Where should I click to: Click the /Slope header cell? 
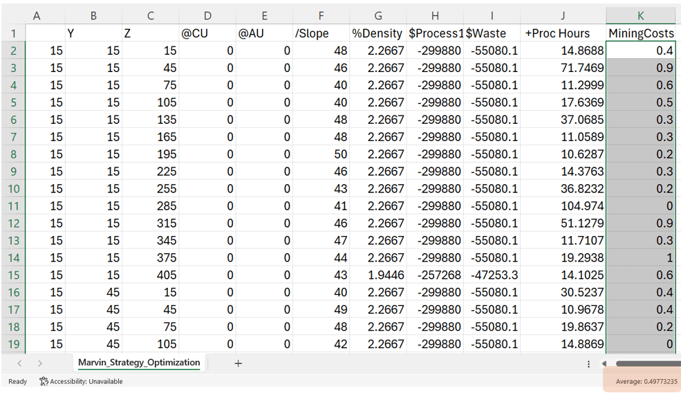321,33
